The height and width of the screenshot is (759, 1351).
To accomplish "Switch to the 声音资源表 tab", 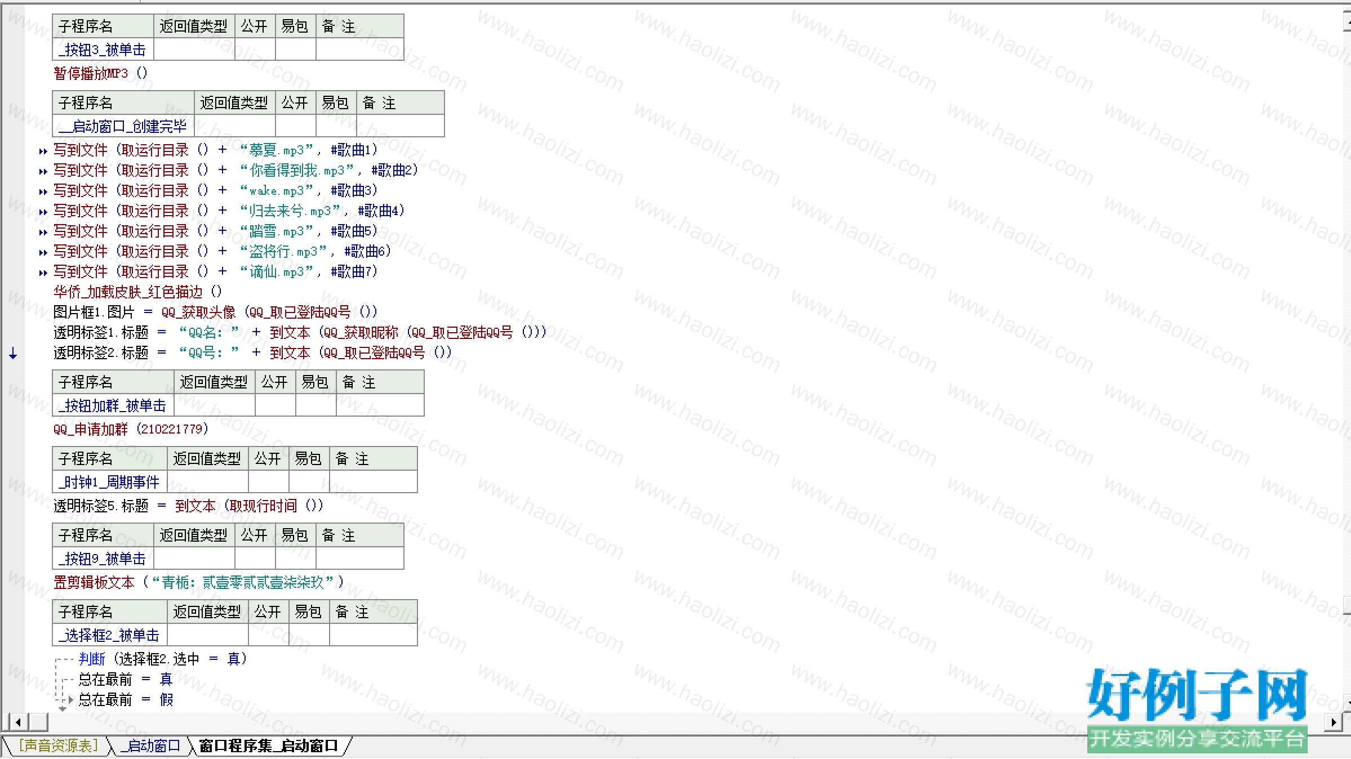I will (59, 746).
